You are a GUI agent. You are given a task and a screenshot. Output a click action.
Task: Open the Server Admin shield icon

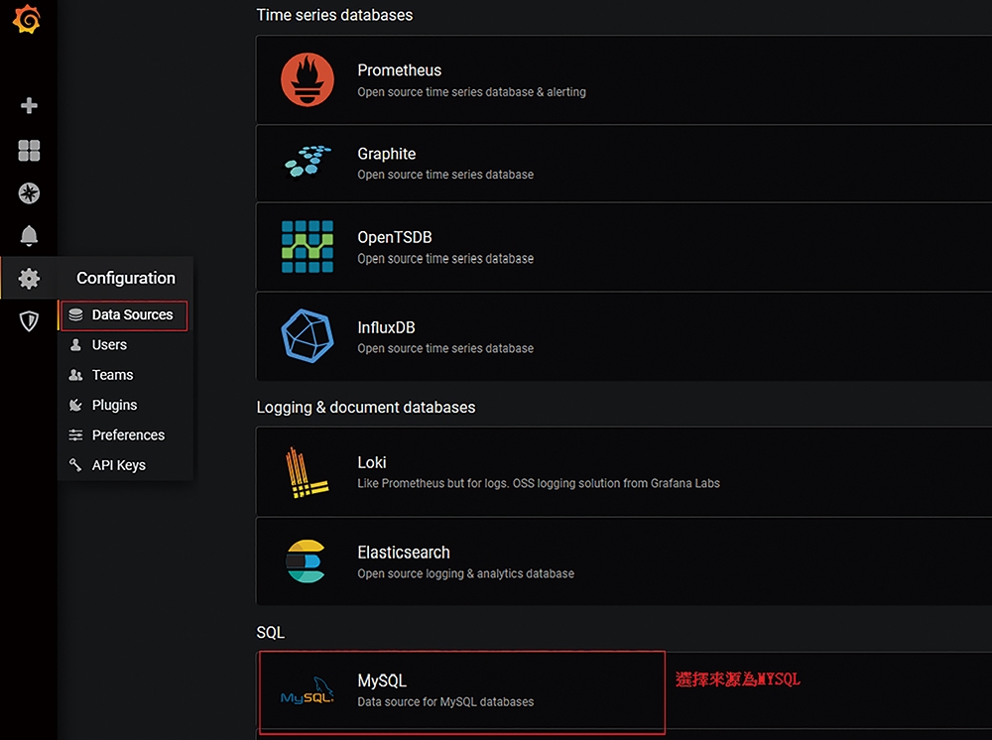[29, 320]
